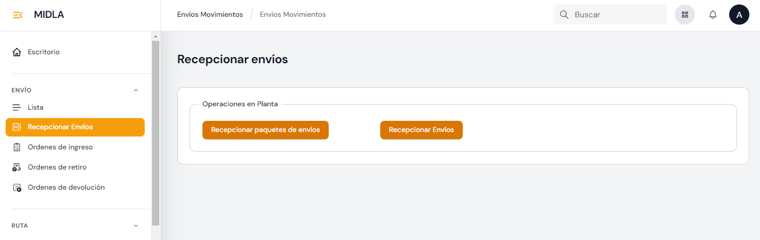Click the search magnifier icon
Image resolution: width=760 pixels, height=240 pixels.
(564, 15)
